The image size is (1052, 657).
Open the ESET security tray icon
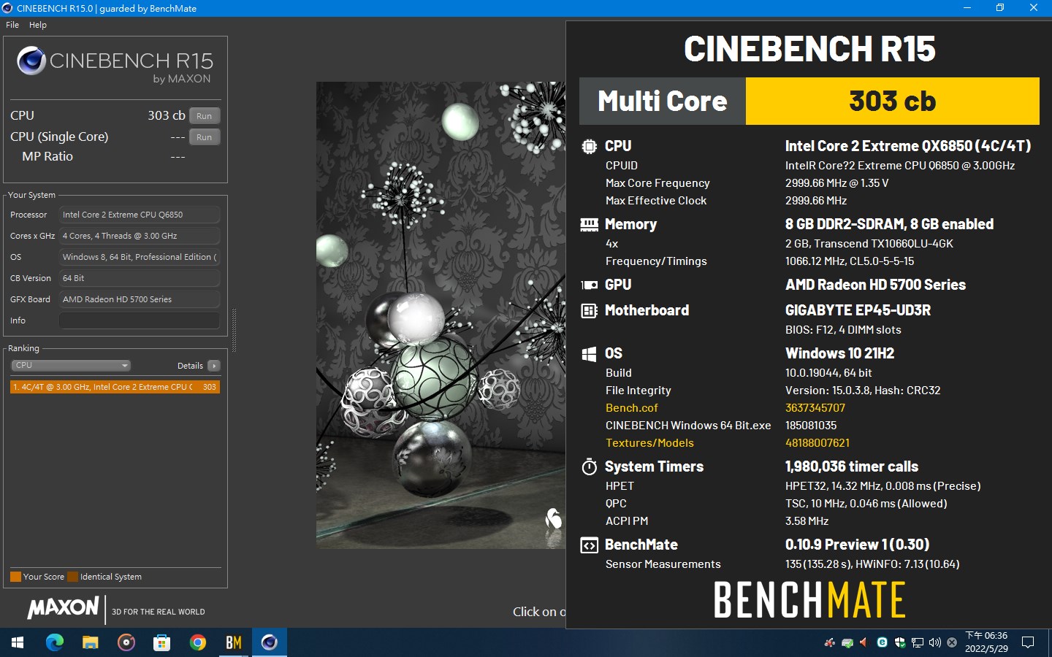[883, 642]
